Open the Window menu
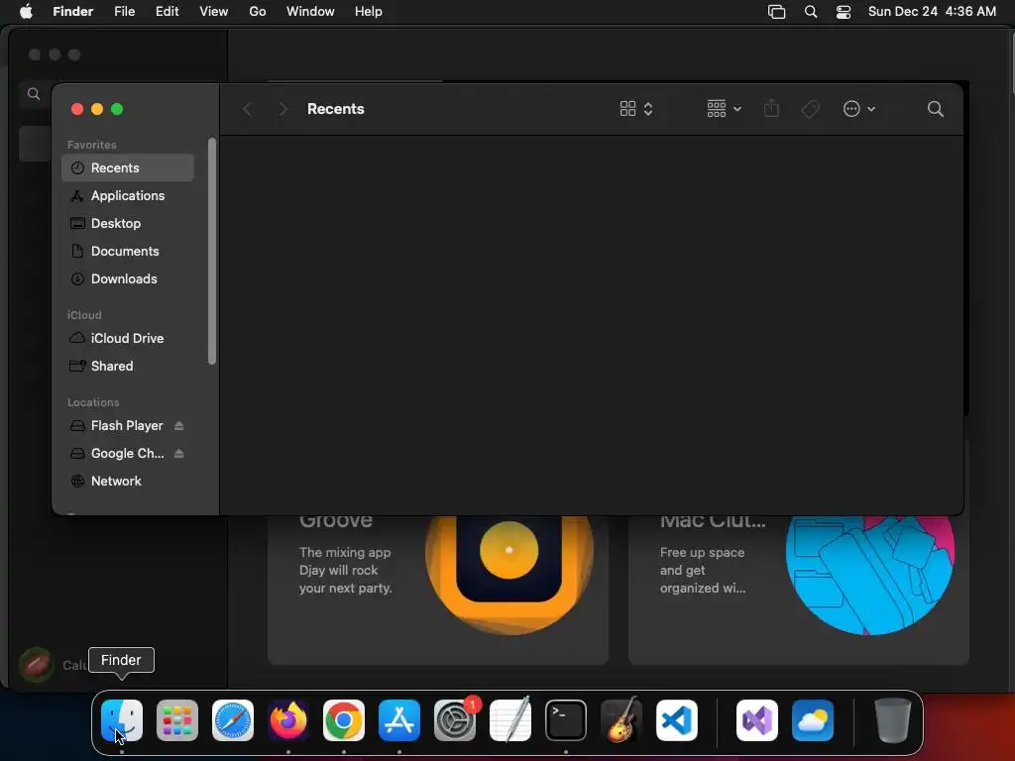 tap(310, 12)
